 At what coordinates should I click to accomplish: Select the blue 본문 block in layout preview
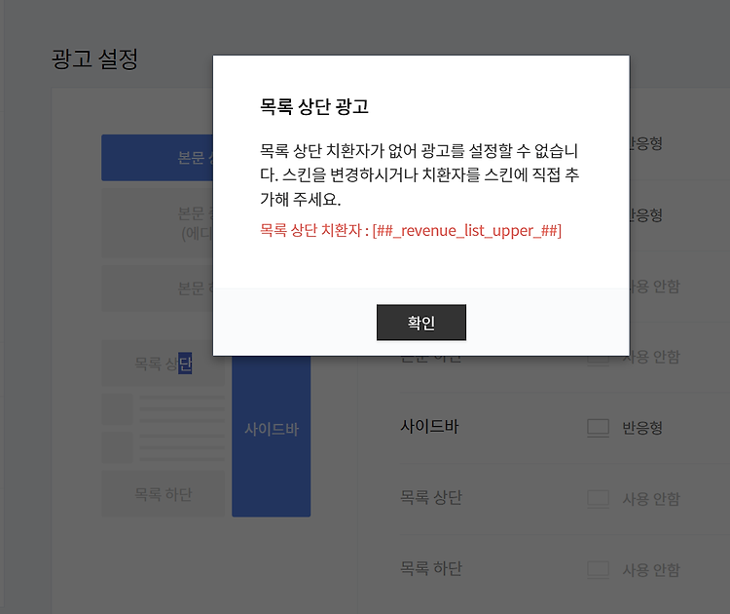tap(158, 158)
